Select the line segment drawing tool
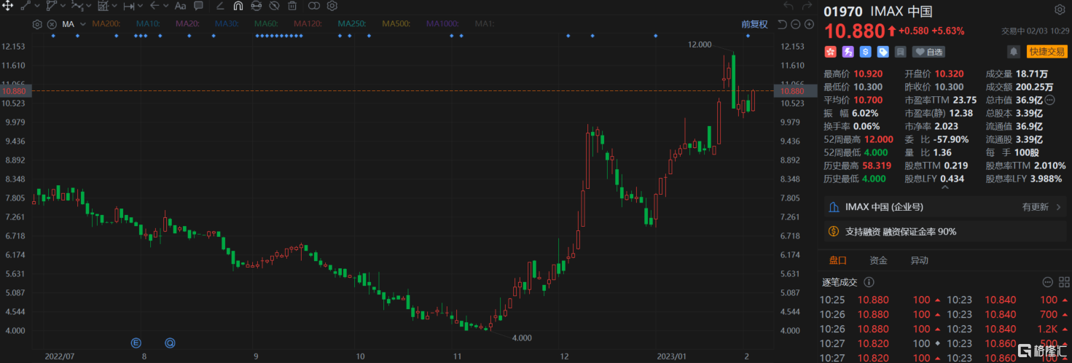 [26, 6]
